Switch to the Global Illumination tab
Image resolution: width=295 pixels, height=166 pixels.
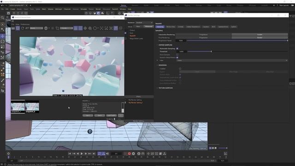point(193,27)
